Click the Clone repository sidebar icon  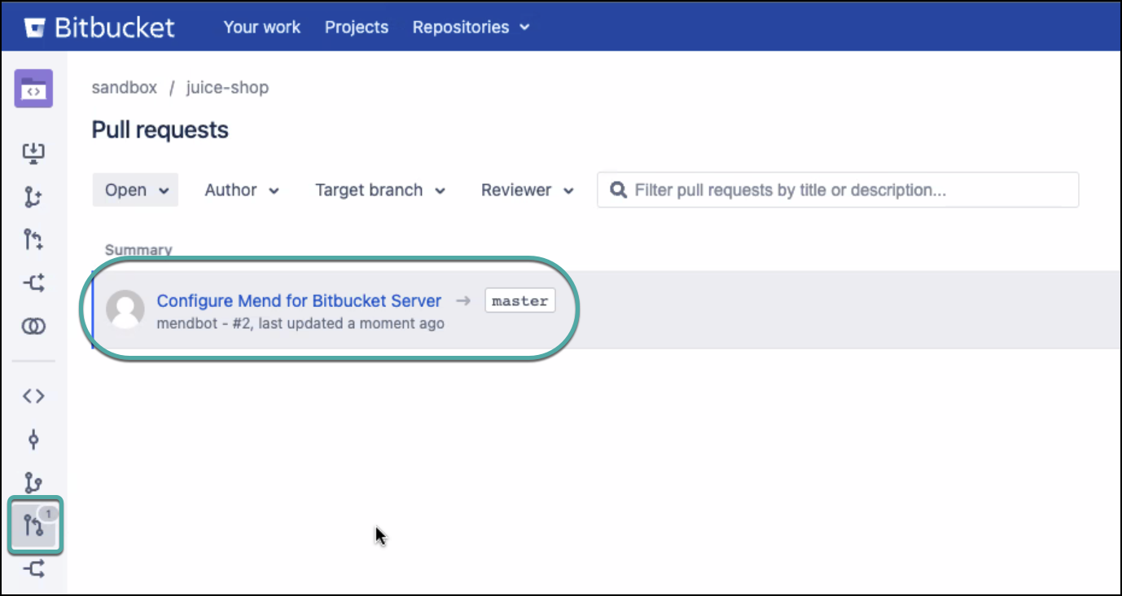[x=33, y=153]
